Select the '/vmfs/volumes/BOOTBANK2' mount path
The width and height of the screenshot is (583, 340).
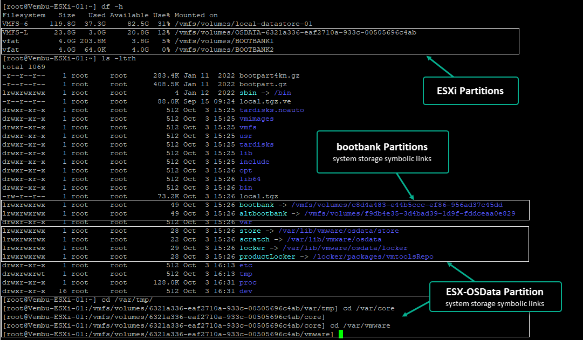[x=224, y=50]
